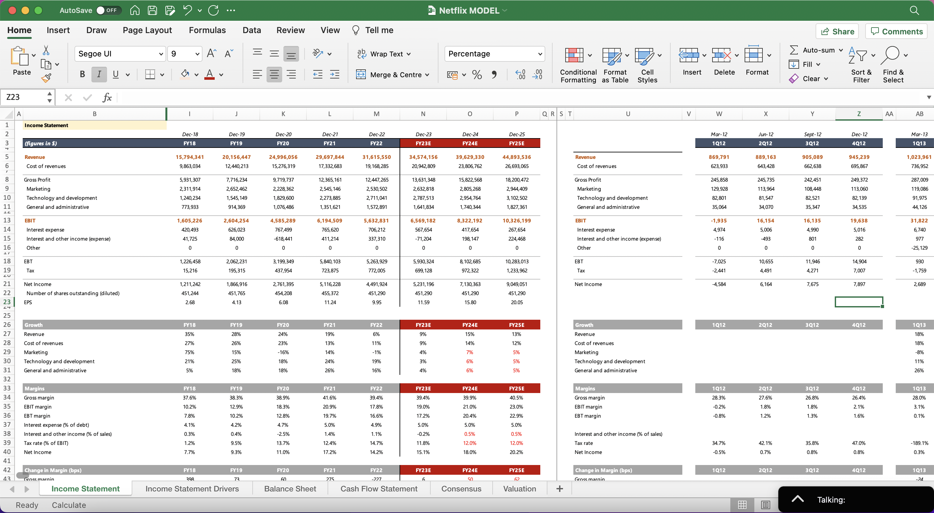The width and height of the screenshot is (934, 513).
Task: Click the Undo arrow icon
Action: 187,10
